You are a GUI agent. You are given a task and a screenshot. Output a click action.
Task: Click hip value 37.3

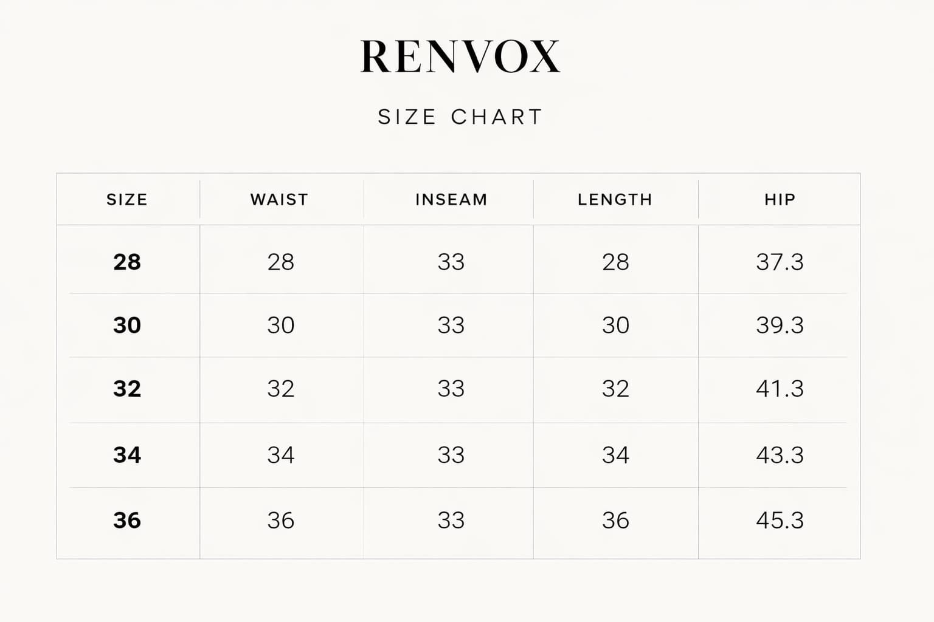(780, 262)
